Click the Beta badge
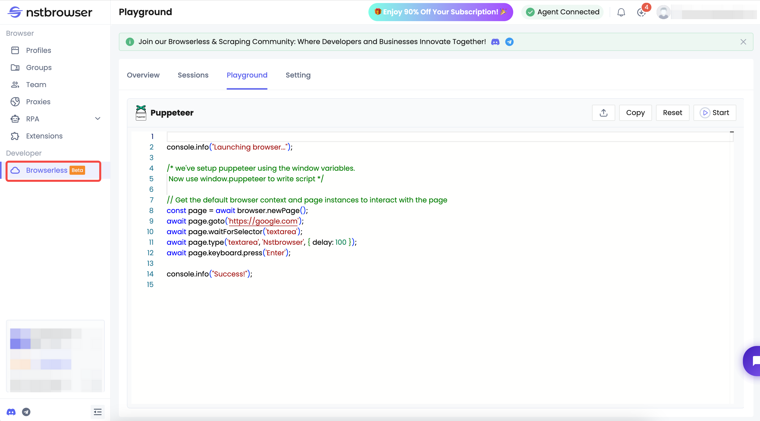760x421 pixels. [77, 170]
